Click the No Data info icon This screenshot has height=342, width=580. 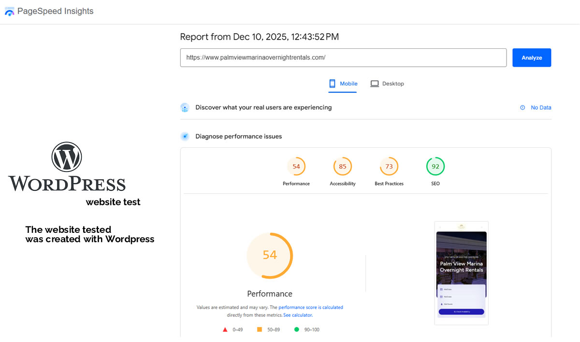click(522, 108)
